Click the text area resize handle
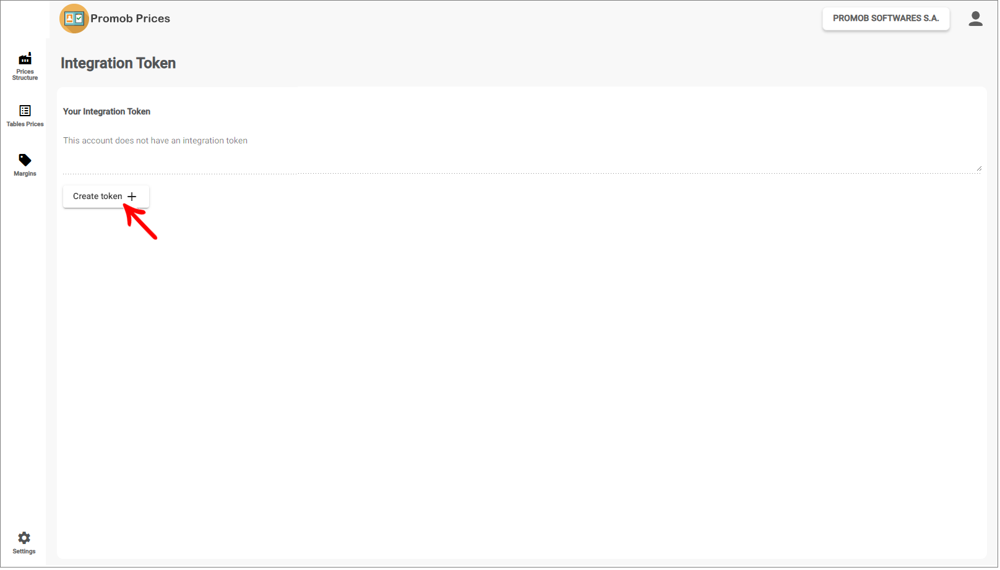Image resolution: width=1000 pixels, height=570 pixels. 979,168
